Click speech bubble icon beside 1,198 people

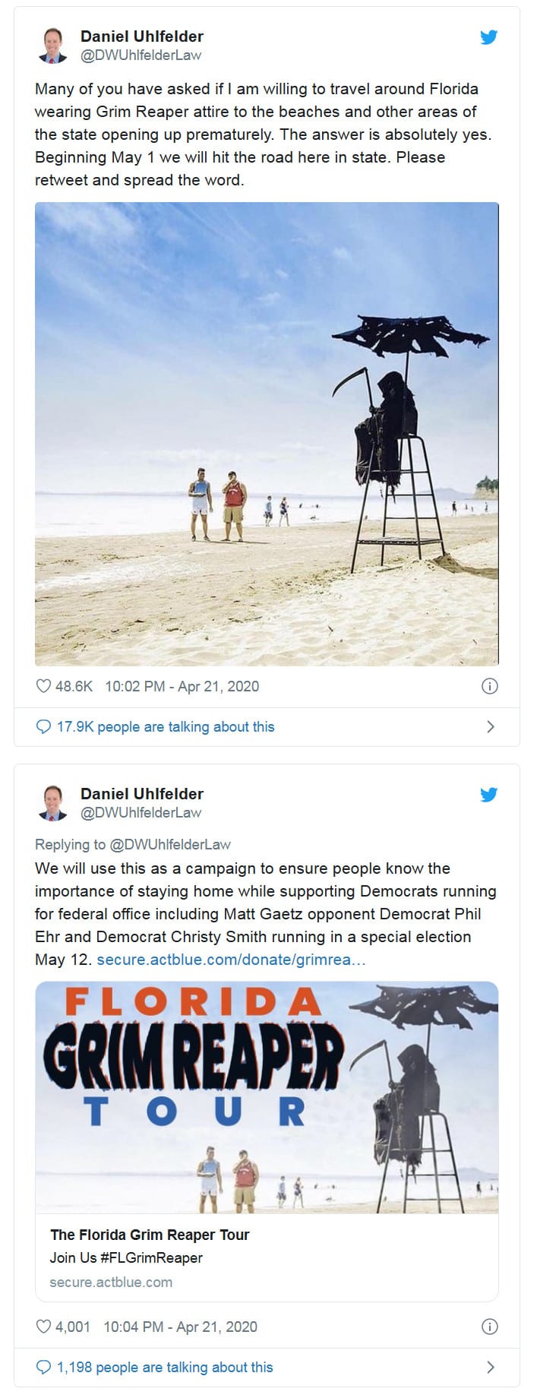(44, 1367)
